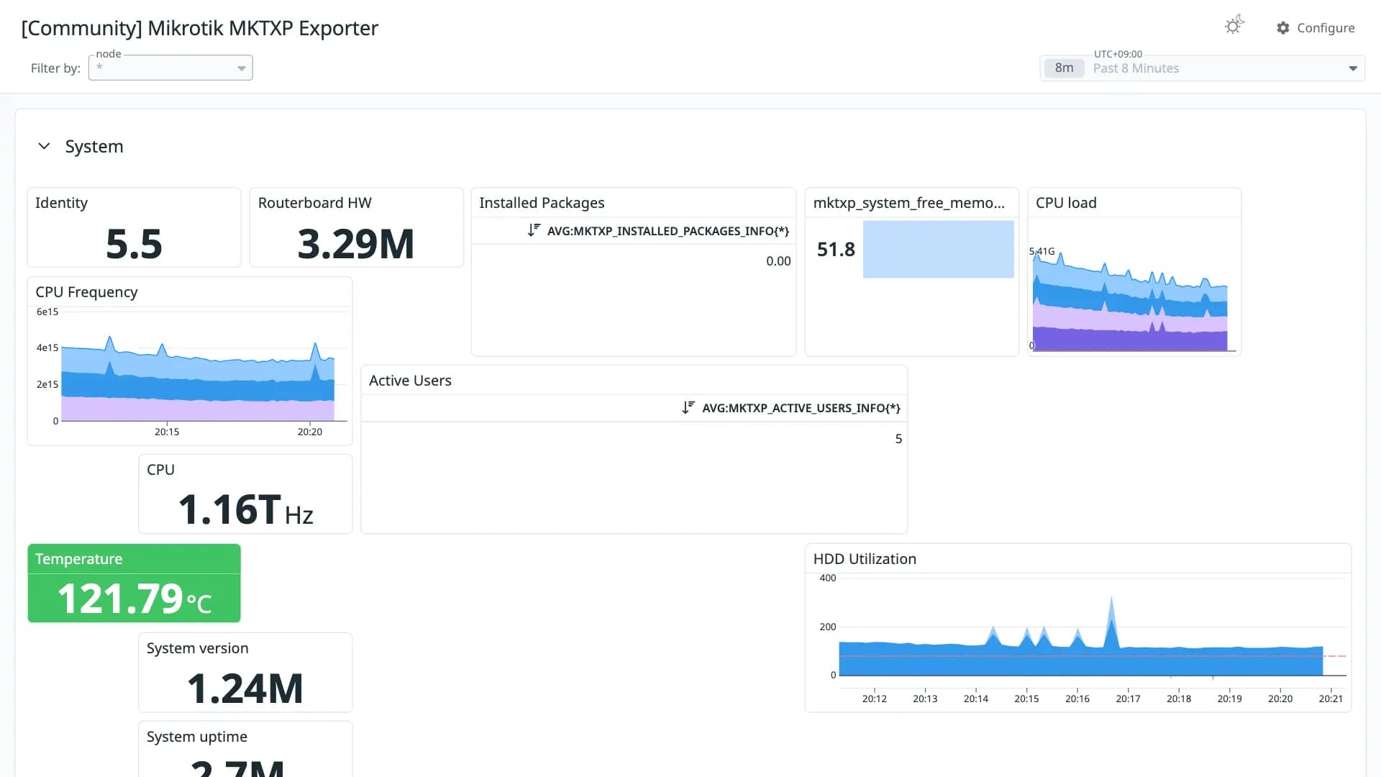Click the 8m time badge
This screenshot has height=777, width=1381.
pos(1064,68)
